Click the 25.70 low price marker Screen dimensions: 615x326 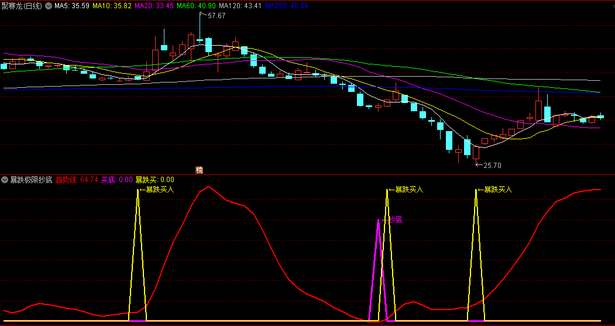click(492, 166)
